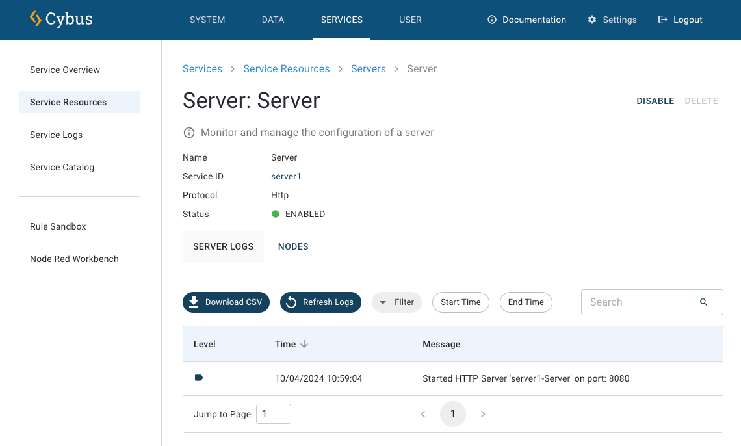Click the Cybus logo icon
This screenshot has width=741, height=446.
click(36, 19)
